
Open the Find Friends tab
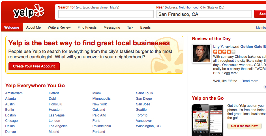[x=87, y=27]
